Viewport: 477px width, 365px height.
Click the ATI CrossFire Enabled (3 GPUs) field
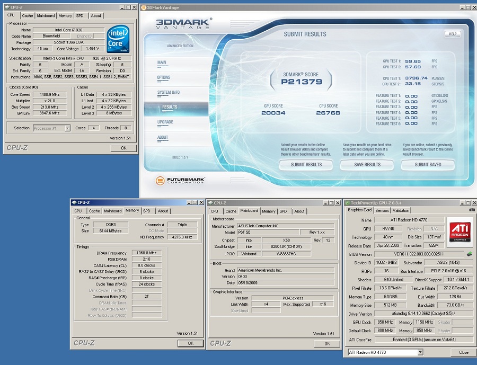(x=424, y=340)
